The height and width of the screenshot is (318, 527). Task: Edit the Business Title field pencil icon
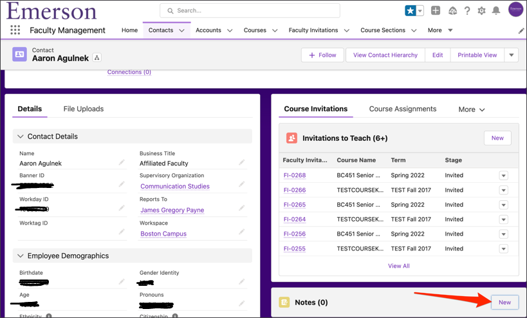tap(242, 163)
